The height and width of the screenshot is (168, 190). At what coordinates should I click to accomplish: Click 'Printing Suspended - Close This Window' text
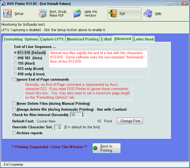click(x=49, y=147)
